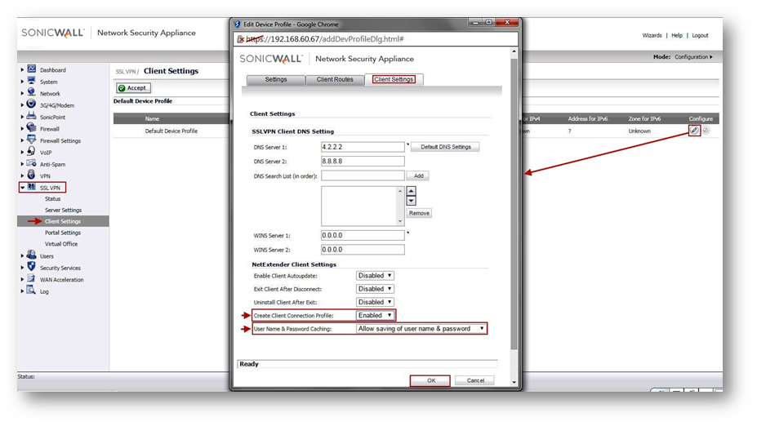
Task: Expand the Network tree node
Action: coord(22,94)
